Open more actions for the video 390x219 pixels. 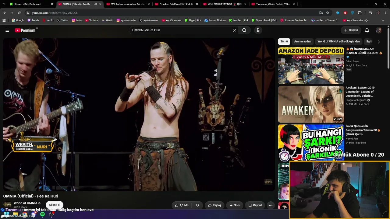pos(271,205)
